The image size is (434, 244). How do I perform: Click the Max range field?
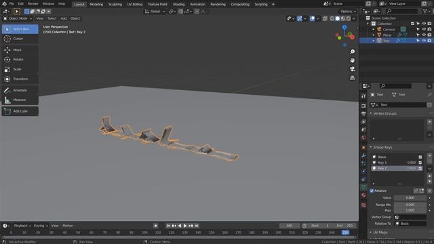pos(410,210)
